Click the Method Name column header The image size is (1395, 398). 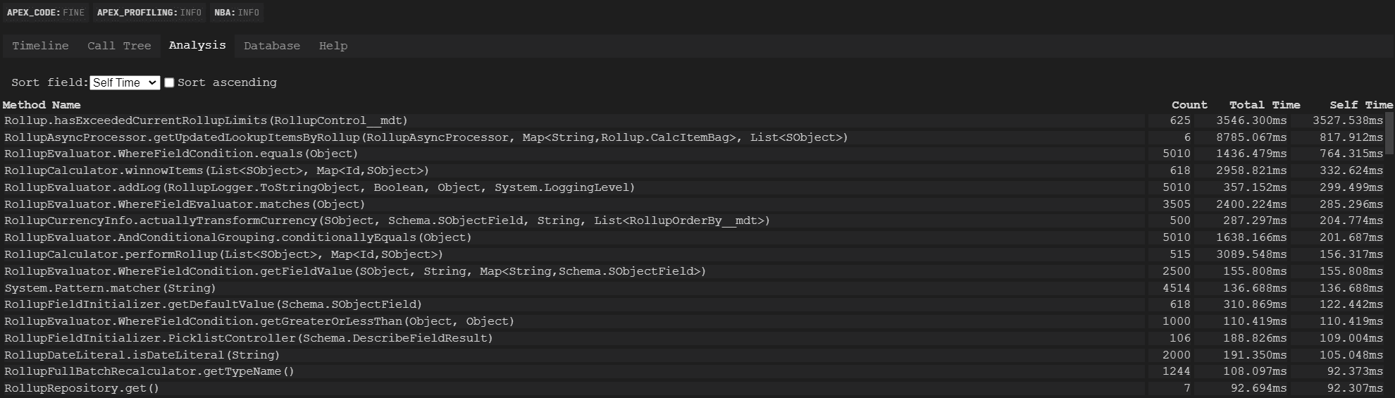click(42, 105)
